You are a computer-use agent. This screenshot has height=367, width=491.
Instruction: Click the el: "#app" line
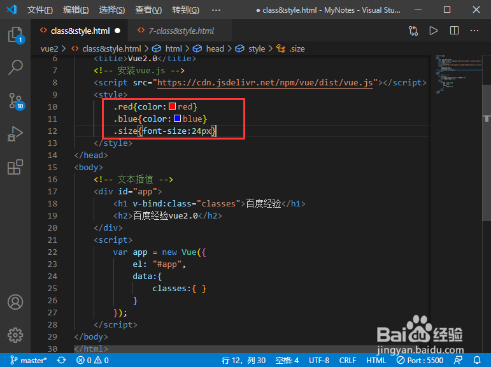click(159, 264)
